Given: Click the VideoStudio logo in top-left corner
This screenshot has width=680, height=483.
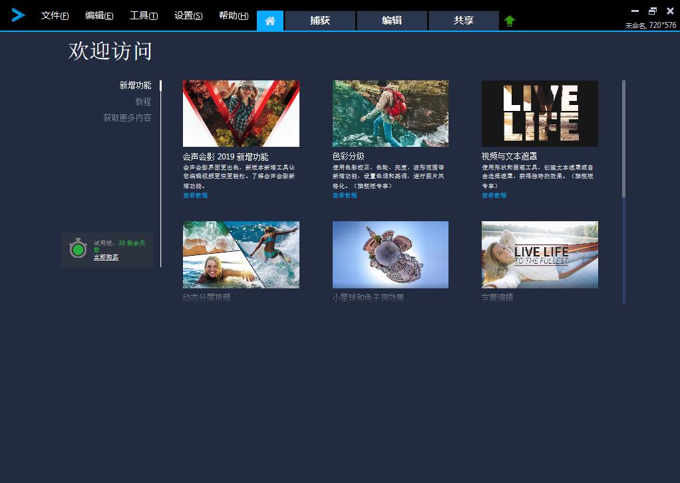Looking at the screenshot, I should coord(18,15).
